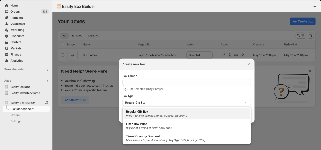
Task: Choose Tiered Quantity Discount option
Action: point(187,138)
